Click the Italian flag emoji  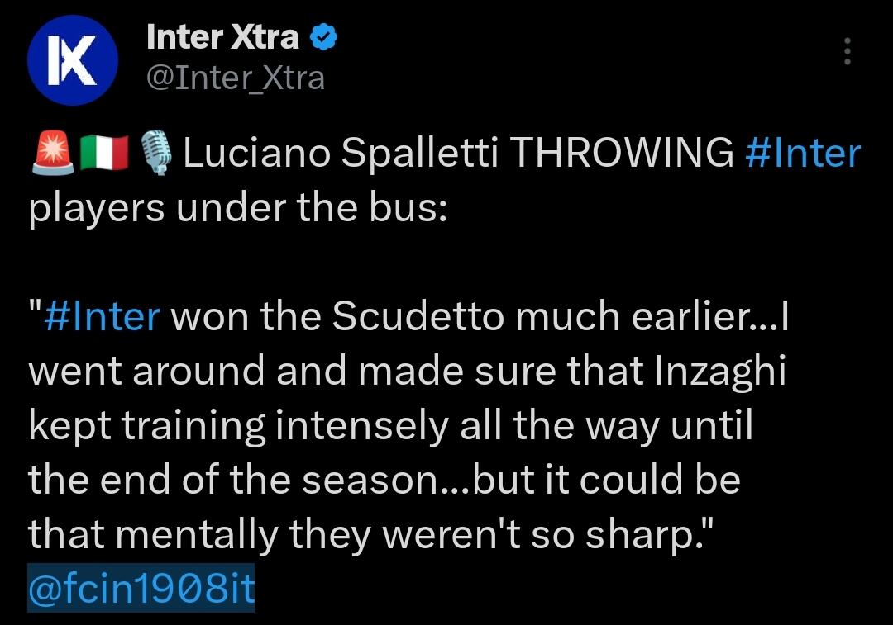105,154
